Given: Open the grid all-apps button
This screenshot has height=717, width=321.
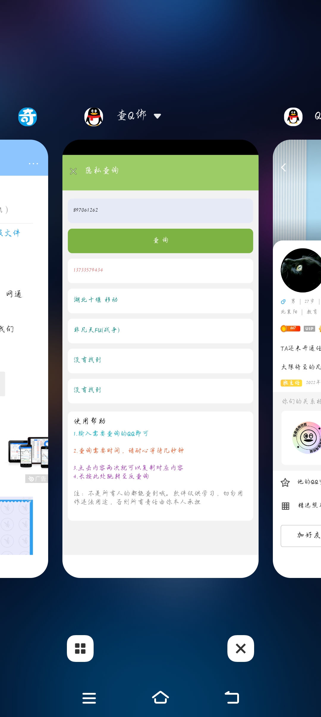Looking at the screenshot, I should tap(80, 649).
